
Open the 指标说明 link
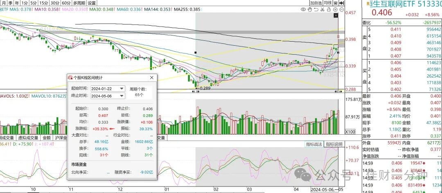[334, 144]
